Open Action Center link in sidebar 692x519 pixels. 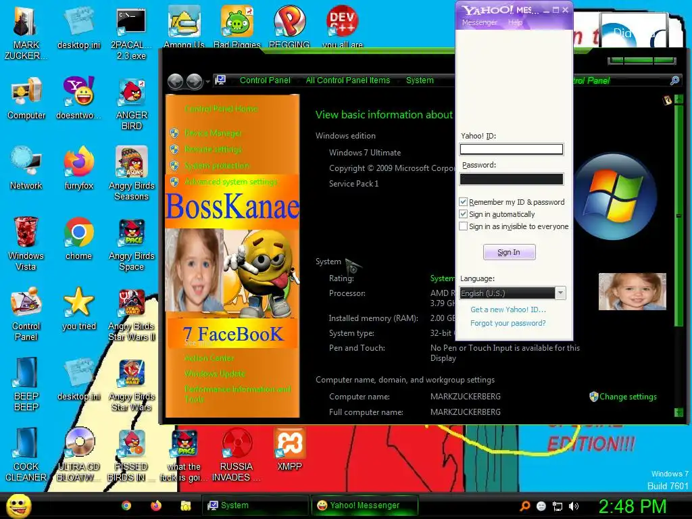click(209, 358)
